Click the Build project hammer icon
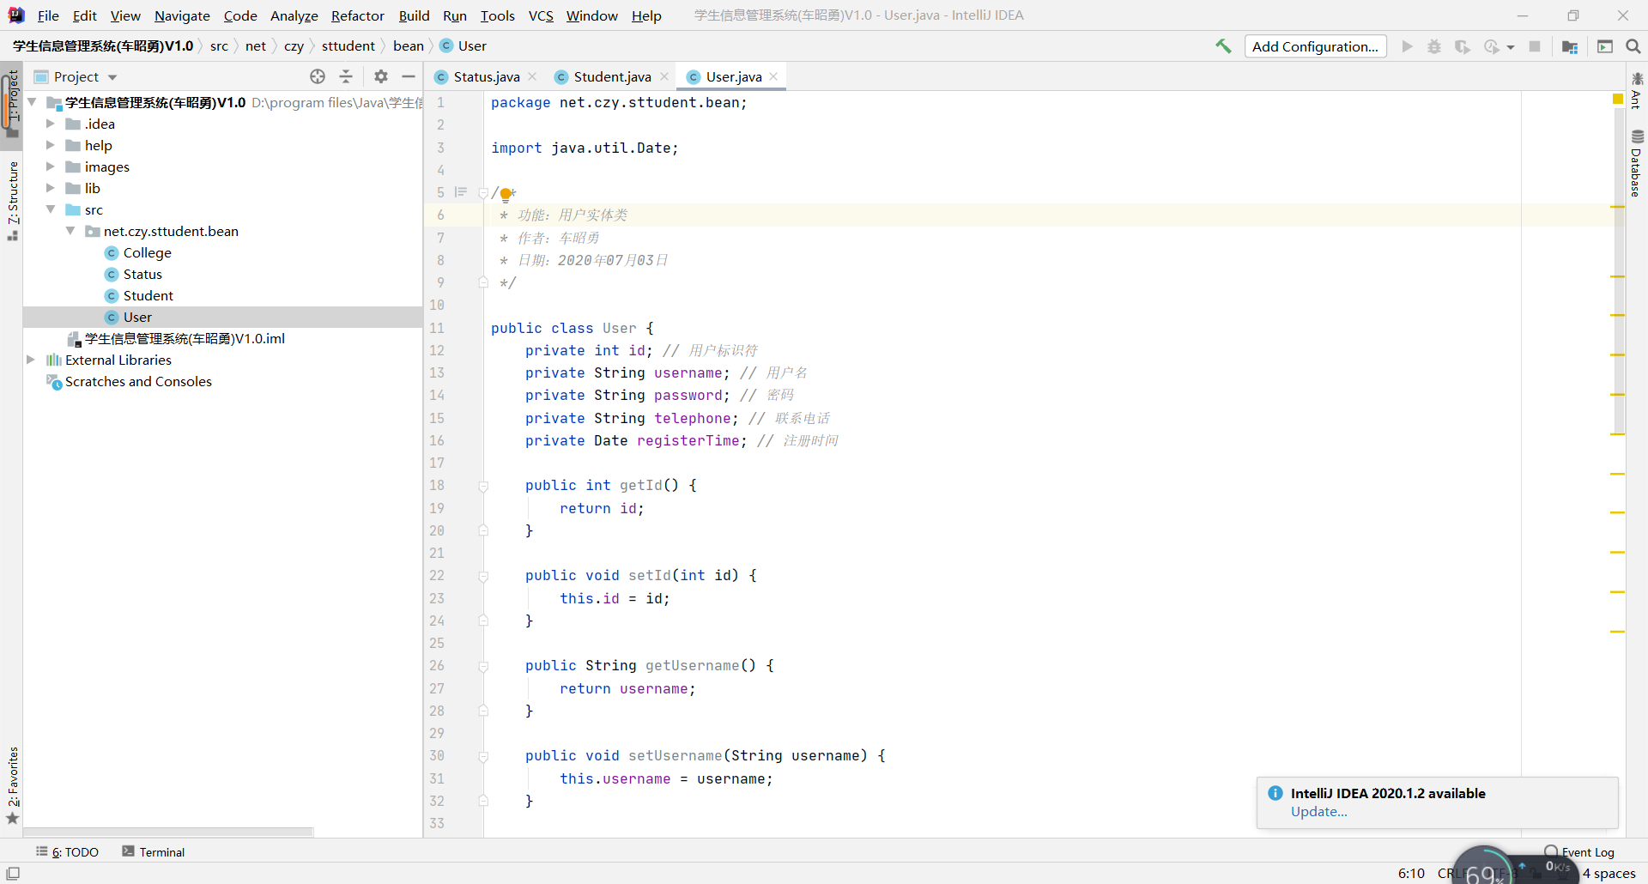1648x884 pixels. coord(1223,46)
